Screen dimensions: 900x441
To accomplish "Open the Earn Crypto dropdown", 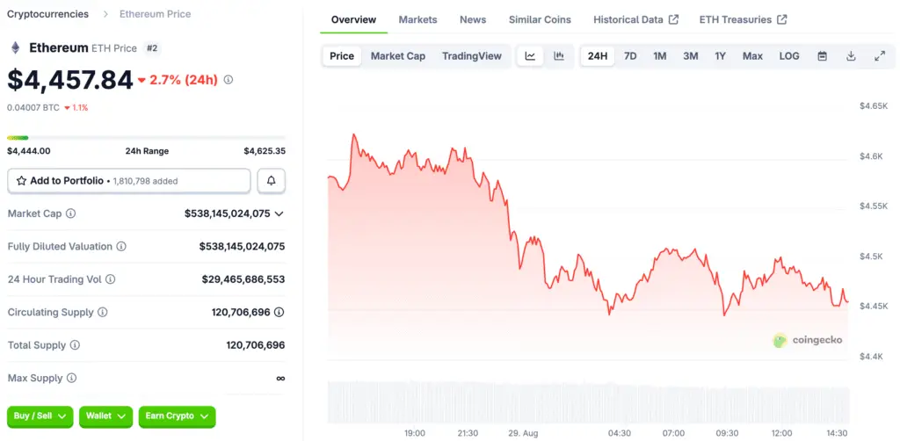I will [x=177, y=416].
